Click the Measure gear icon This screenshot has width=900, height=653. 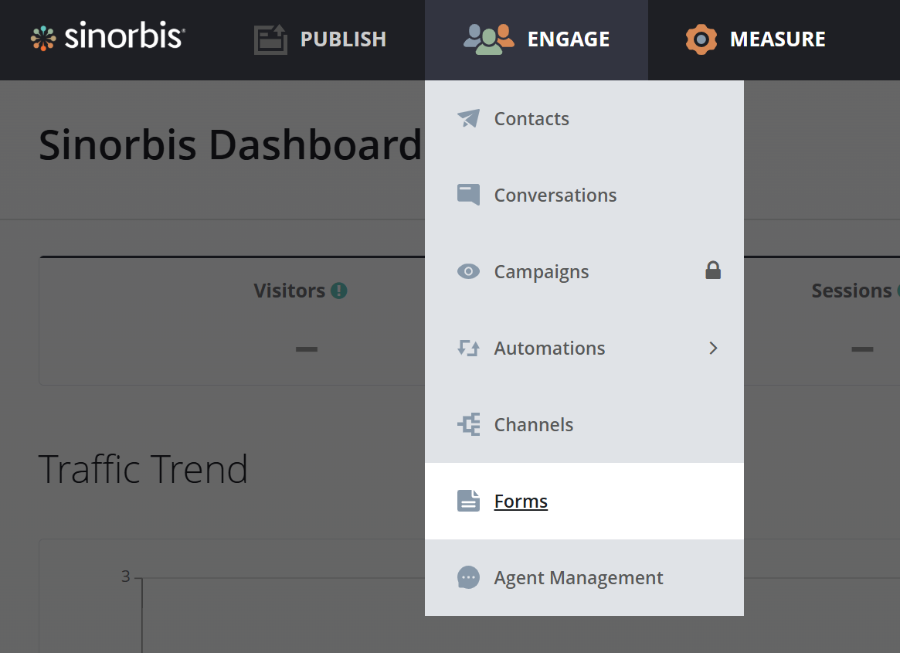point(701,39)
